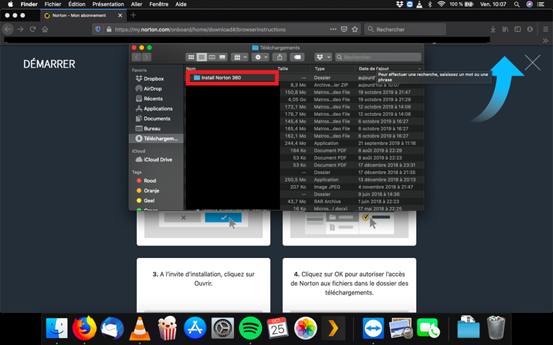Open Photos app from the Dock
Screen dimensions: 553x345
(306, 328)
